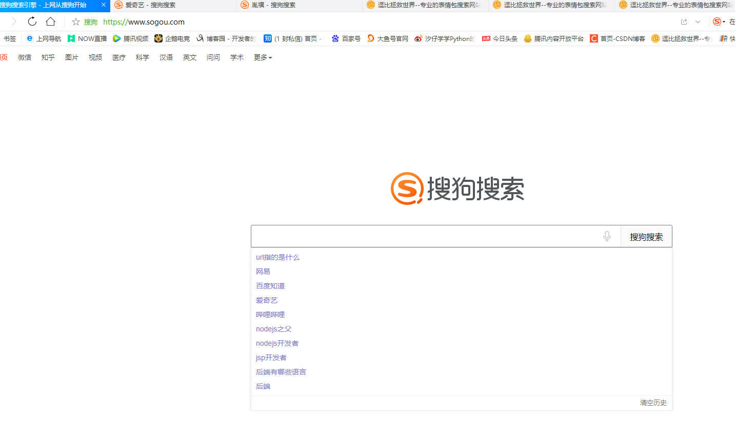Image resolution: width=736 pixels, height=439 pixels.
Task: Go to the 图片 search category
Action: pos(72,57)
